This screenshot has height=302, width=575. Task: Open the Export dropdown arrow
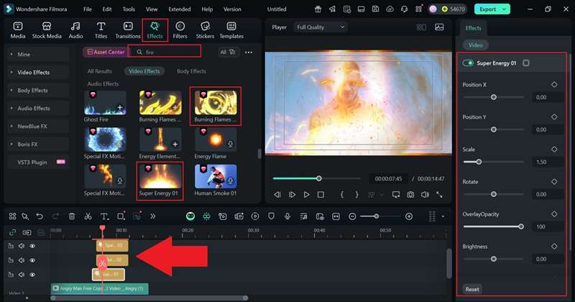click(505, 9)
